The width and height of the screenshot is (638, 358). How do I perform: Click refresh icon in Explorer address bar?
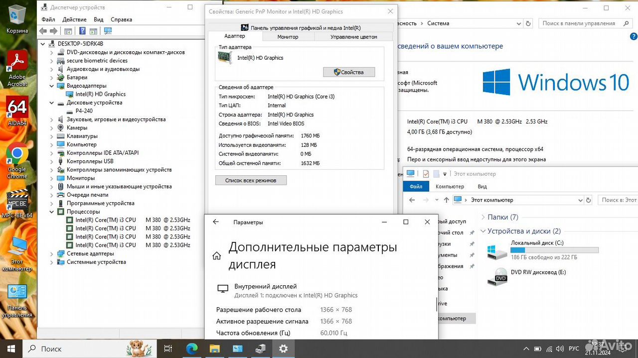tap(589, 200)
